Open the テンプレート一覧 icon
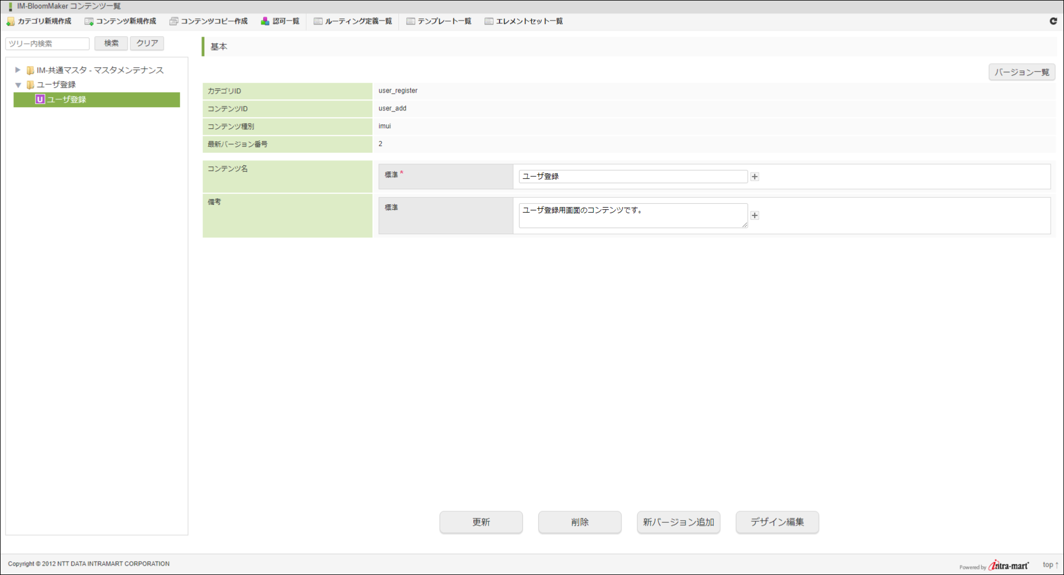Screen dimensions: 1064x575 point(438,21)
